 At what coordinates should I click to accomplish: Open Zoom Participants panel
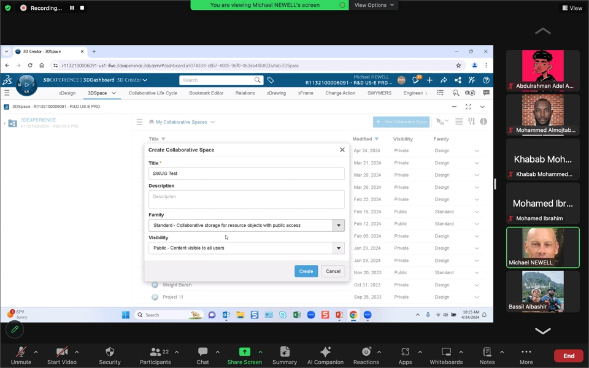click(x=155, y=356)
